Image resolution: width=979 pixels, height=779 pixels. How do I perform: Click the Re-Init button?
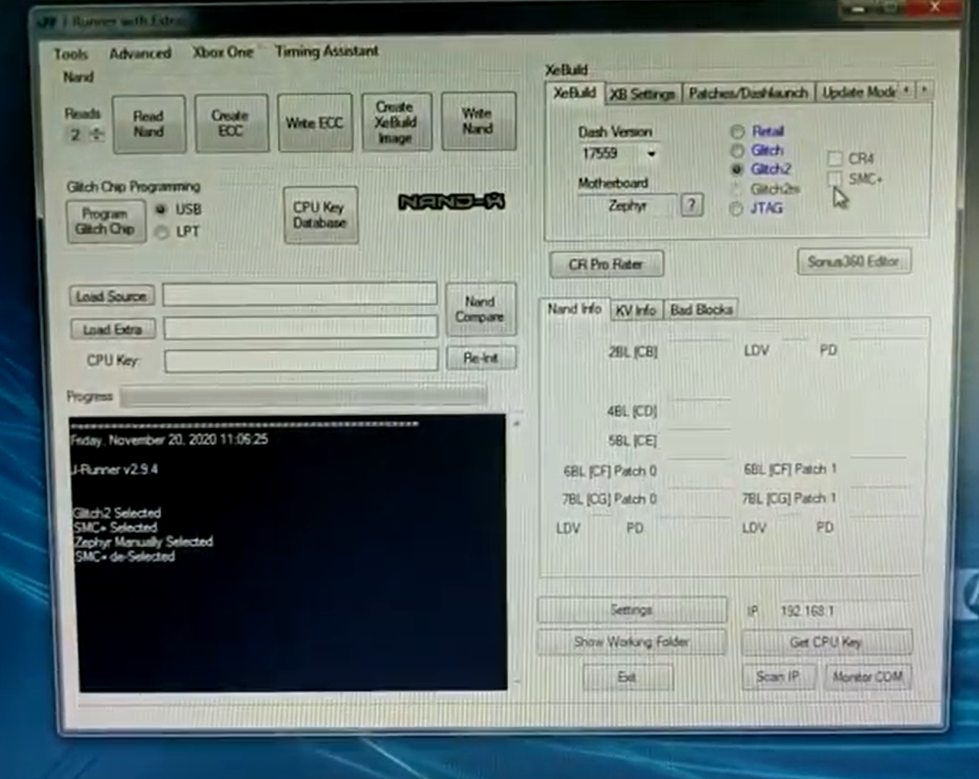click(x=481, y=358)
